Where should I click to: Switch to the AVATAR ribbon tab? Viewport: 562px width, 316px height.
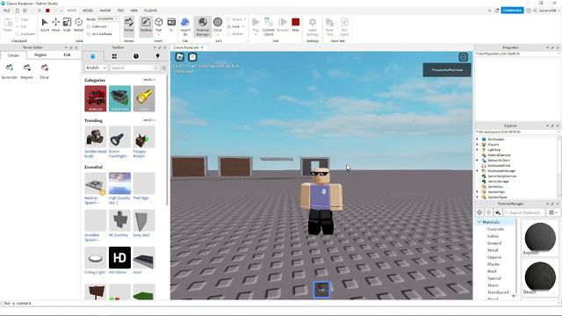click(105, 11)
